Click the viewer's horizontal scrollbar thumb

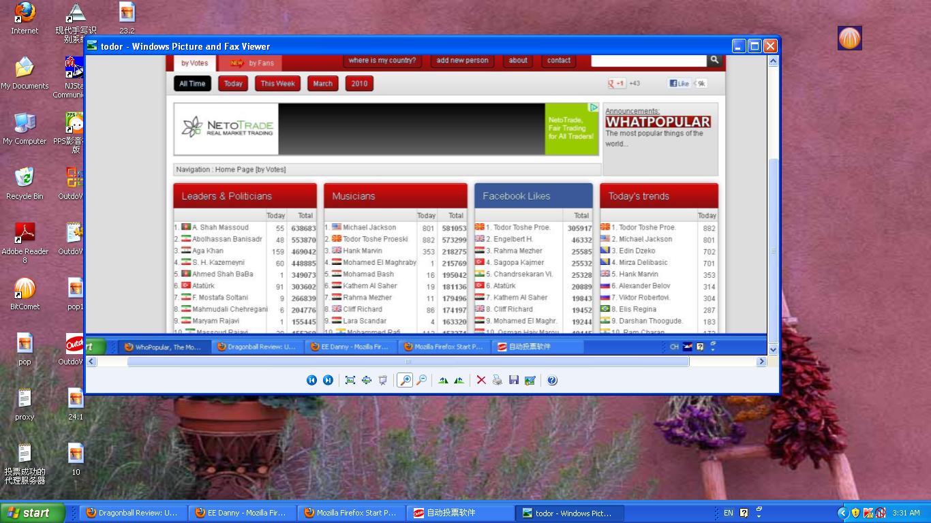pos(408,362)
